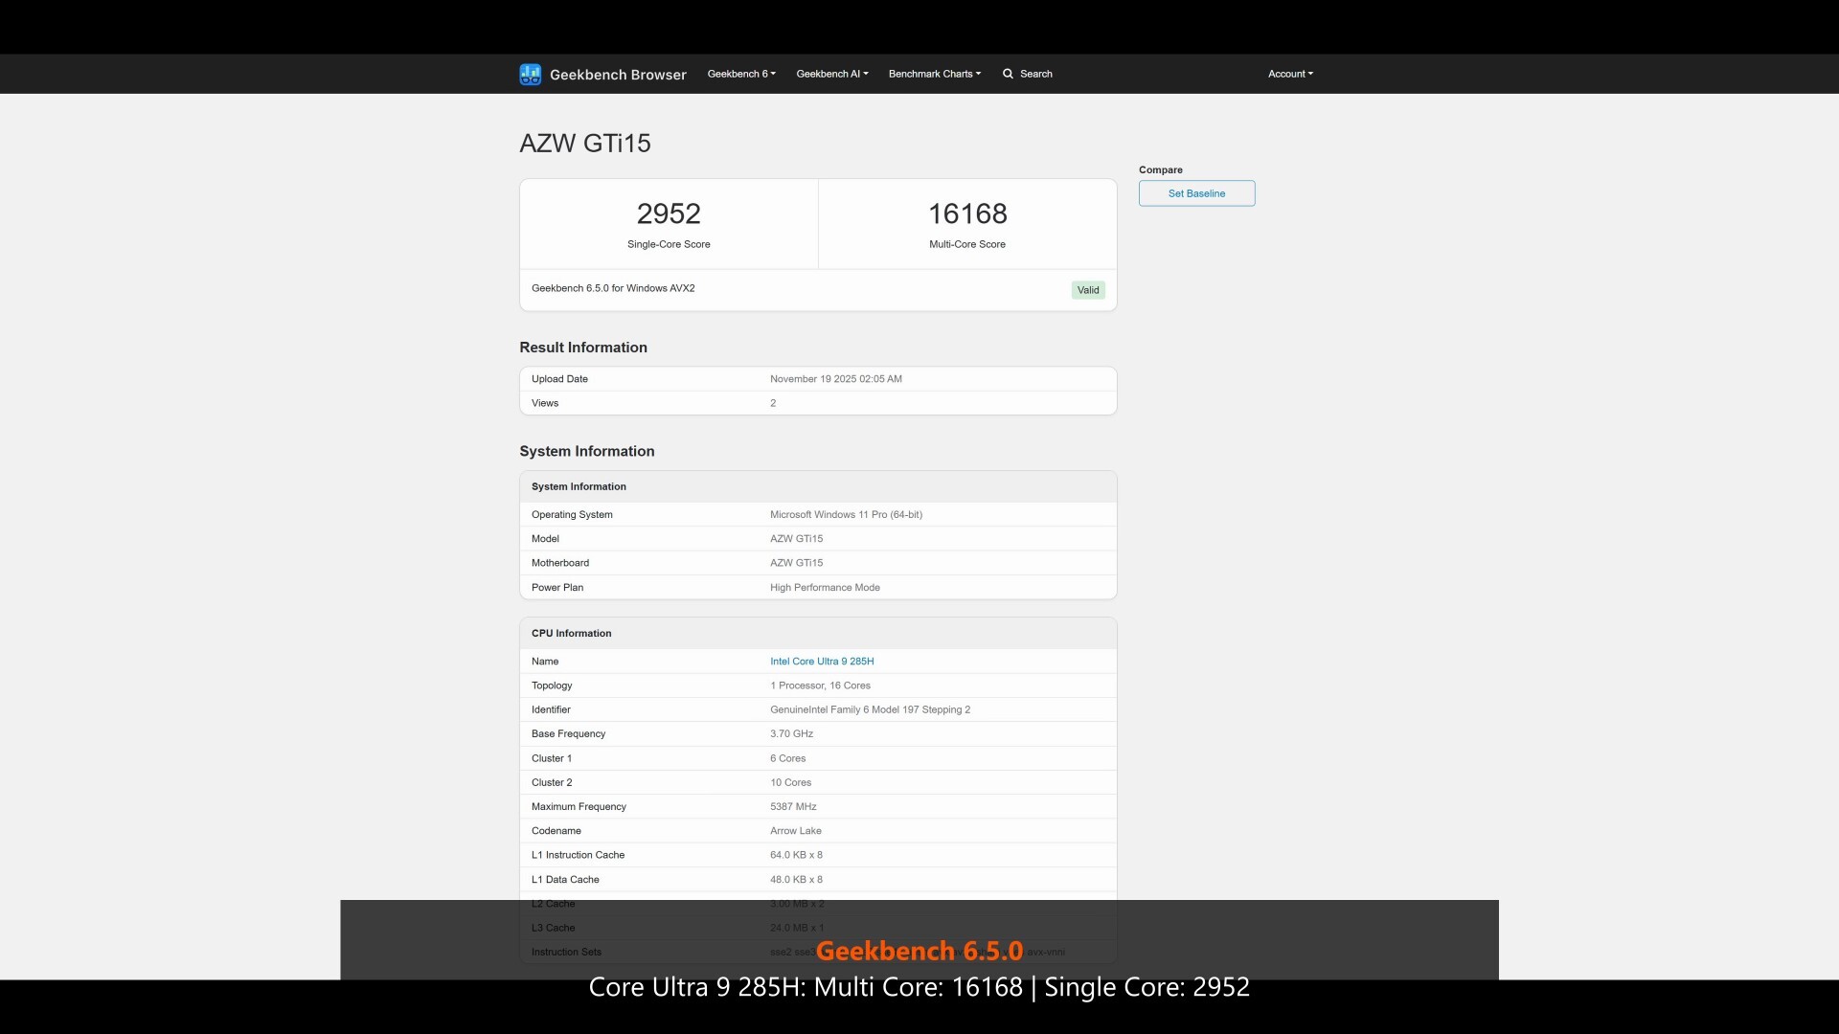Open the Account dropdown menu
Viewport: 1839px width, 1034px height.
pos(1289,74)
